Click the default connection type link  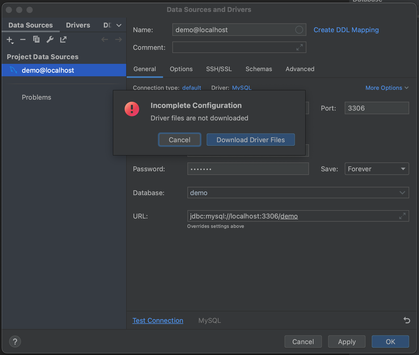pyautogui.click(x=192, y=88)
